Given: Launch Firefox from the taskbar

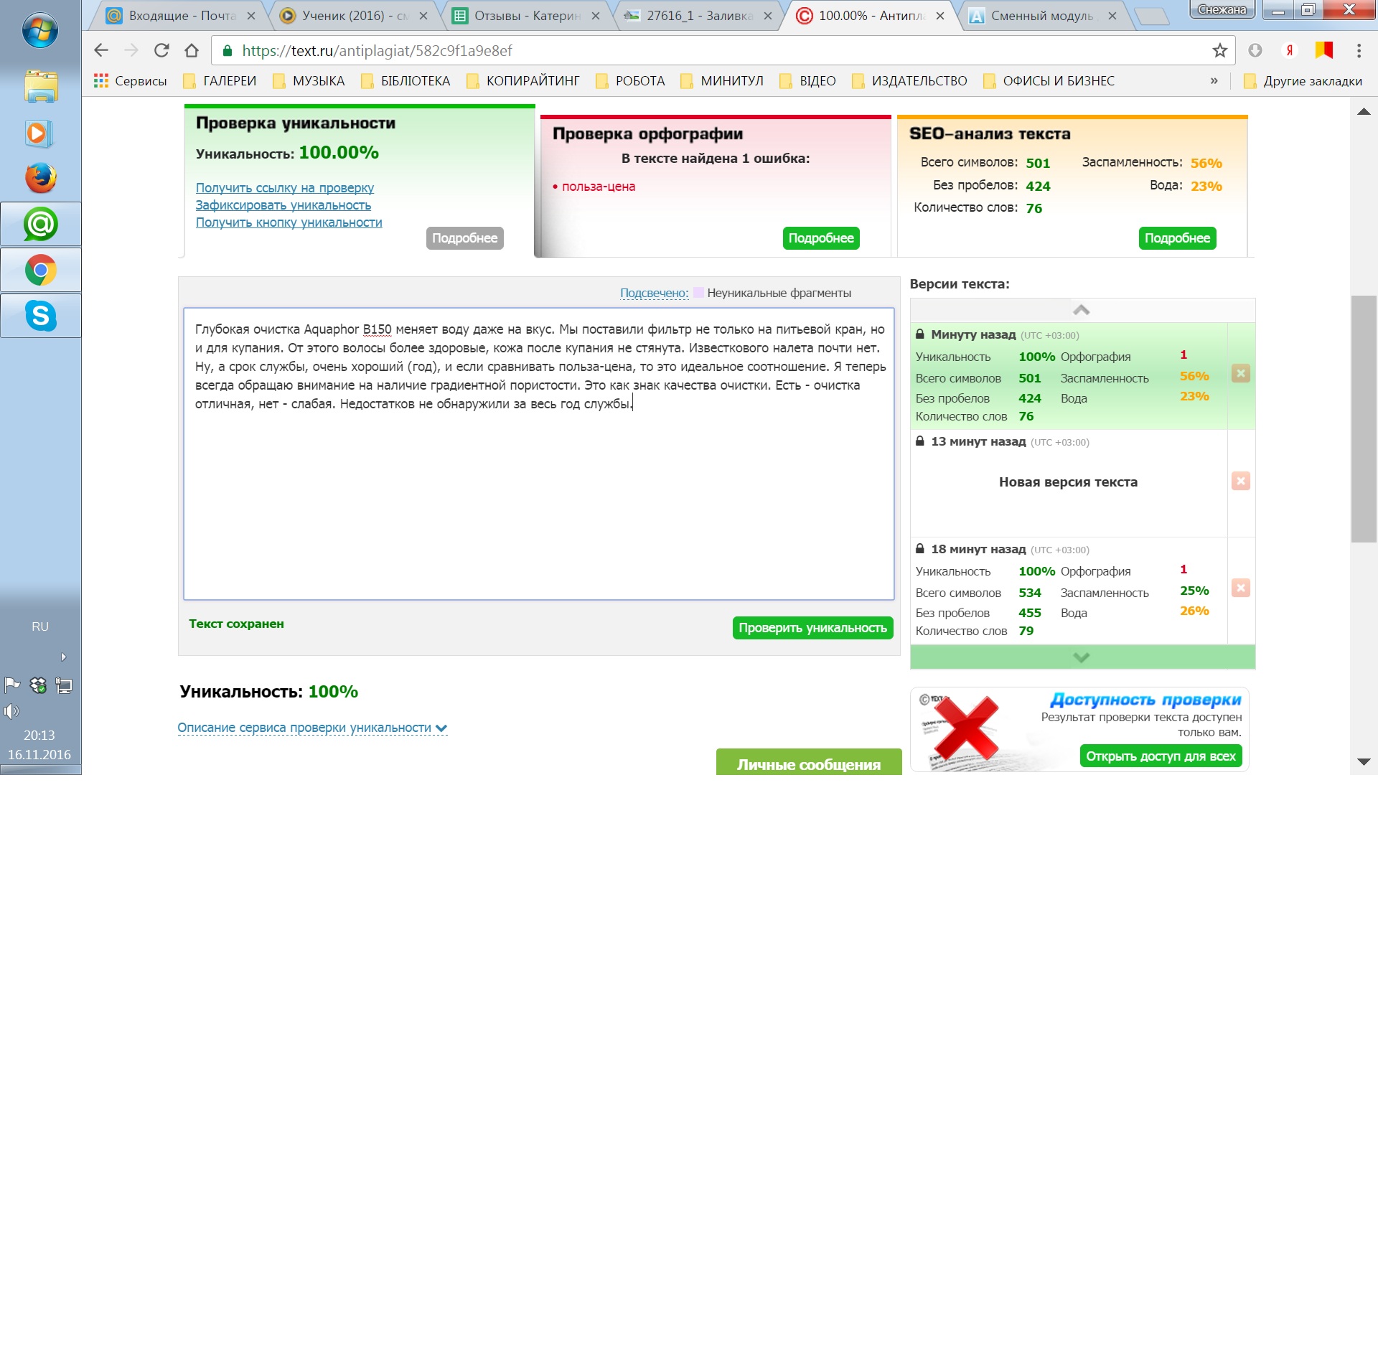Looking at the screenshot, I should (x=41, y=178).
